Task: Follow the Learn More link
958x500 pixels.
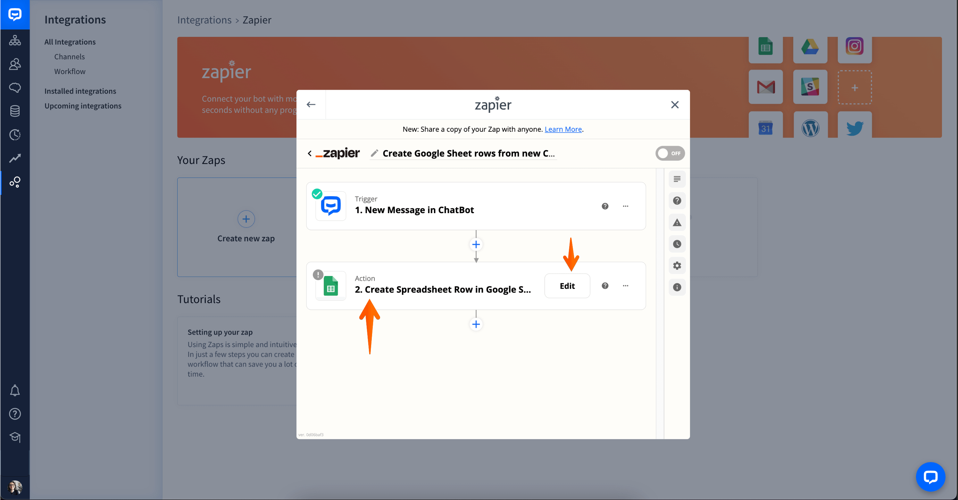Action: click(563, 129)
